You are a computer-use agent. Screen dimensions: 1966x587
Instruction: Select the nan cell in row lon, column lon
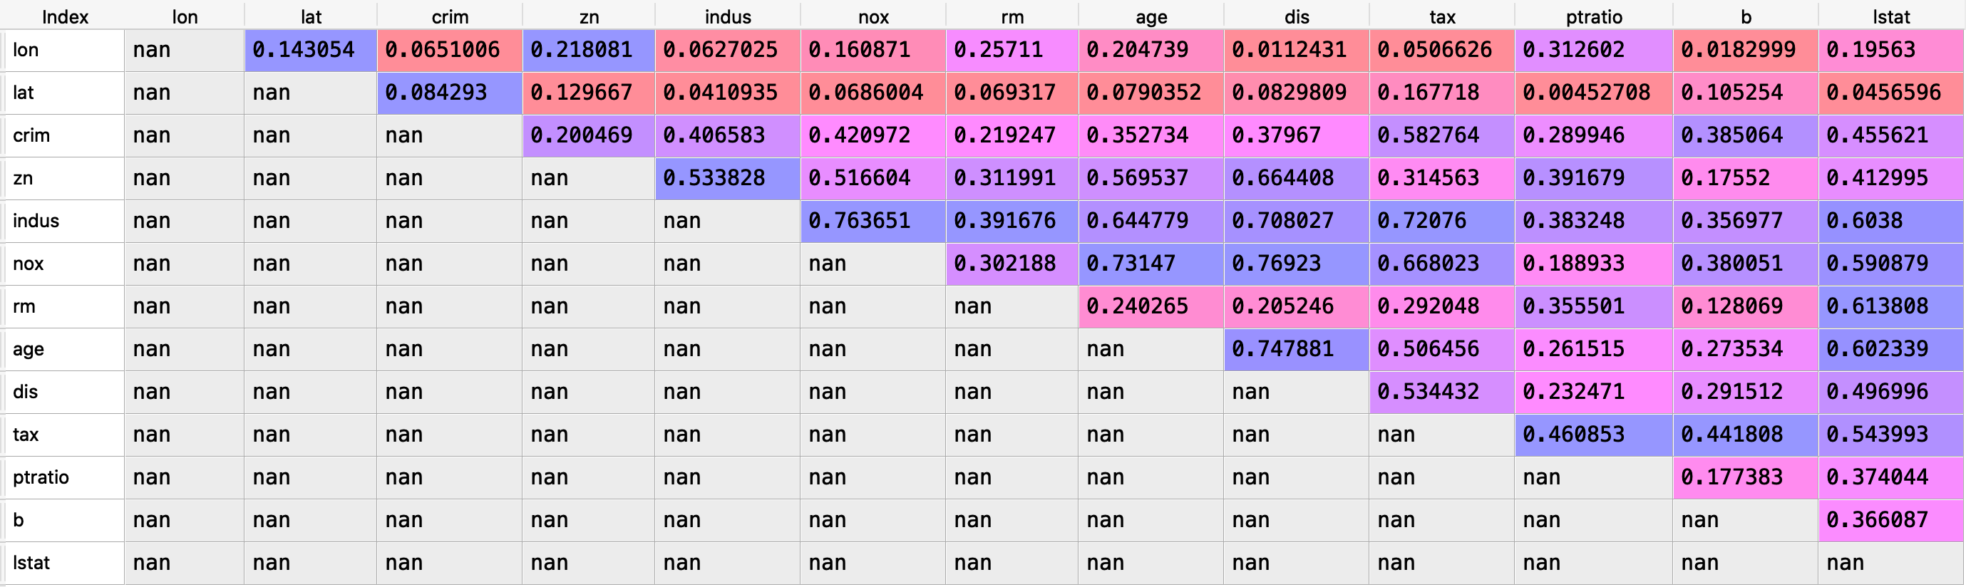click(184, 51)
